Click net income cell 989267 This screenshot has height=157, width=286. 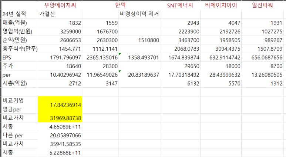click(x=262, y=40)
